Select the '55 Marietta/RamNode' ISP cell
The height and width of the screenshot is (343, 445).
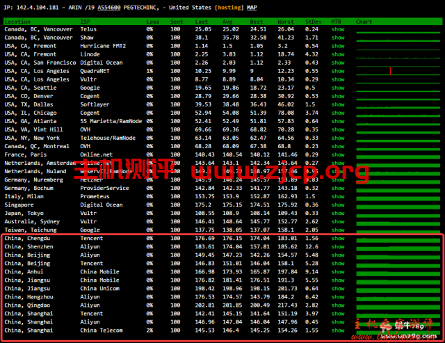click(111, 121)
